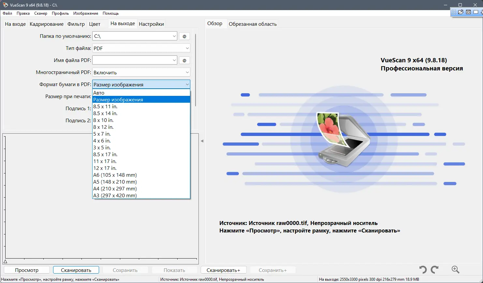Zoom in using the magnifier icon

point(455,270)
